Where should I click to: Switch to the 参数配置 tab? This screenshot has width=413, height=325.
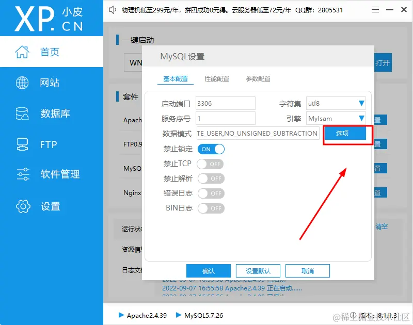click(x=258, y=79)
